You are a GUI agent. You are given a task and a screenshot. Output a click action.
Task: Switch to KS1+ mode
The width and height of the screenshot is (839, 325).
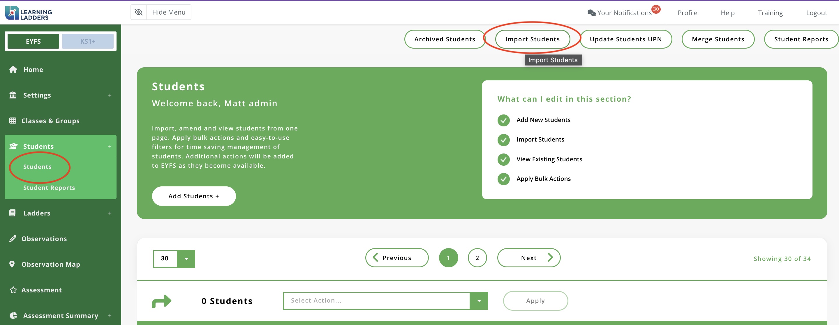[x=88, y=41]
